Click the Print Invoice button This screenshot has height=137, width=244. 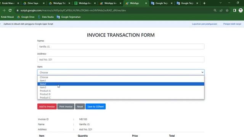(x=66, y=107)
